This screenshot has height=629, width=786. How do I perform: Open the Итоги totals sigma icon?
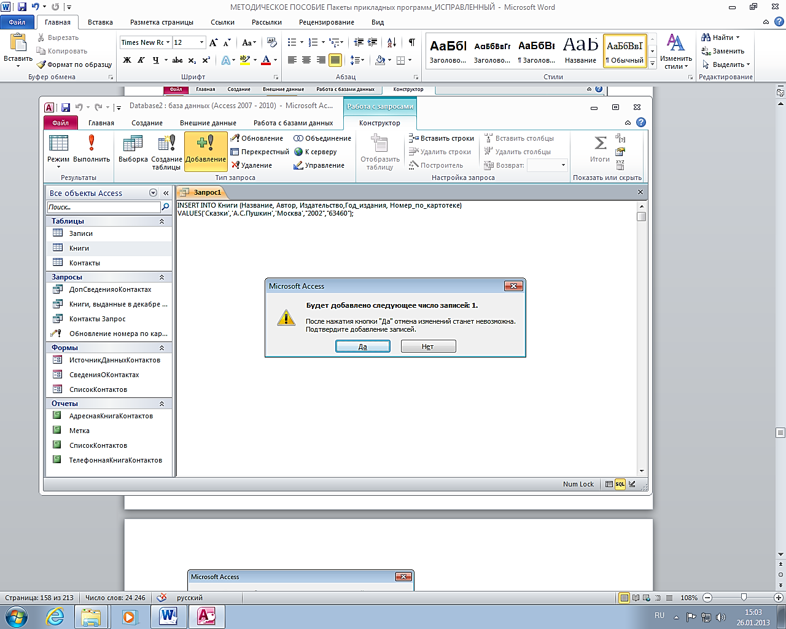600,149
